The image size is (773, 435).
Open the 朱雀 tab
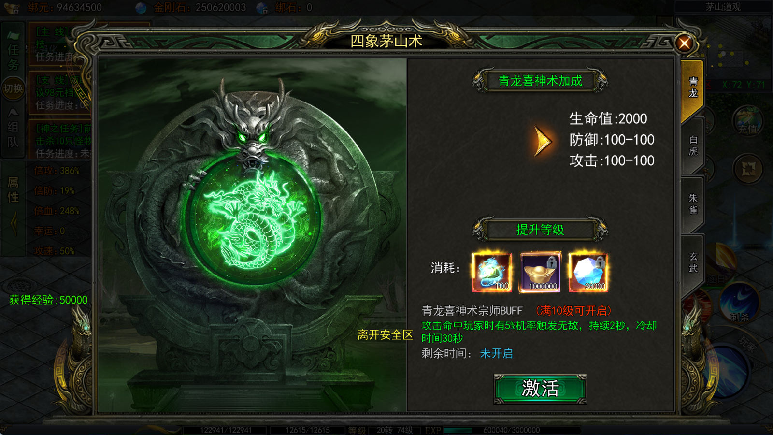[693, 204]
